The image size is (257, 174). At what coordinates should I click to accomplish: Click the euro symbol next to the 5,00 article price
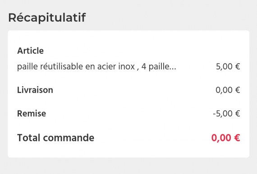238,67
